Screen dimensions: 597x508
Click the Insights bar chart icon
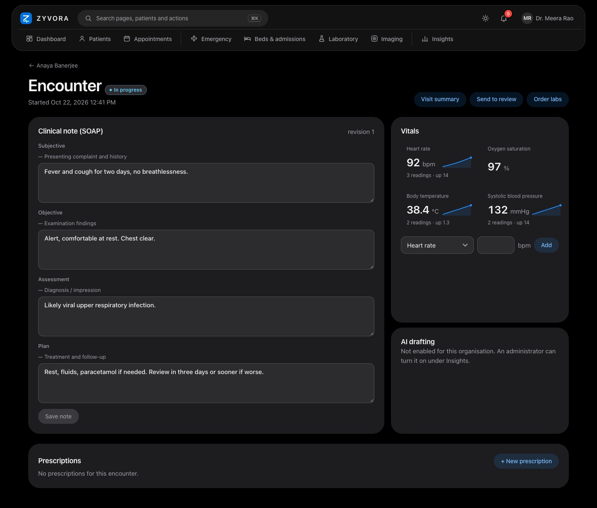tap(425, 39)
